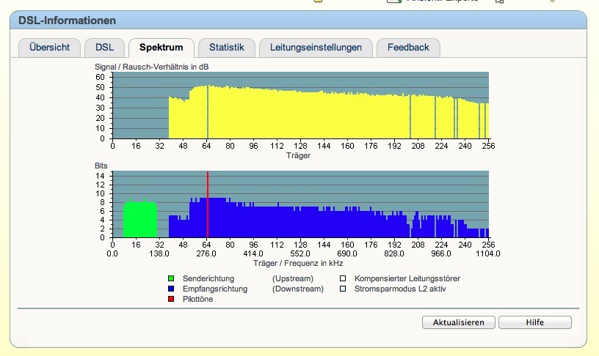The image size is (599, 356).
Task: Open the Feedback tab
Action: click(408, 48)
